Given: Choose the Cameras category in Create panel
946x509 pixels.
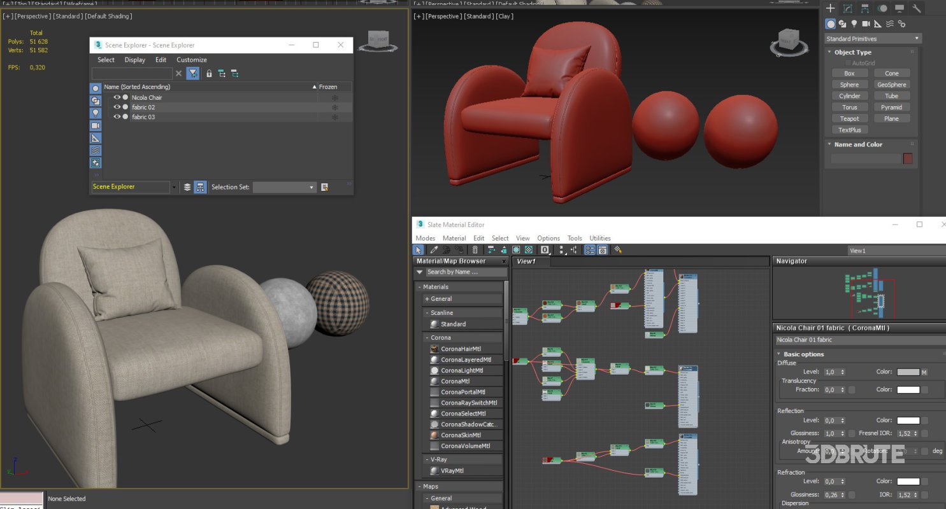Looking at the screenshot, I should pos(866,24).
